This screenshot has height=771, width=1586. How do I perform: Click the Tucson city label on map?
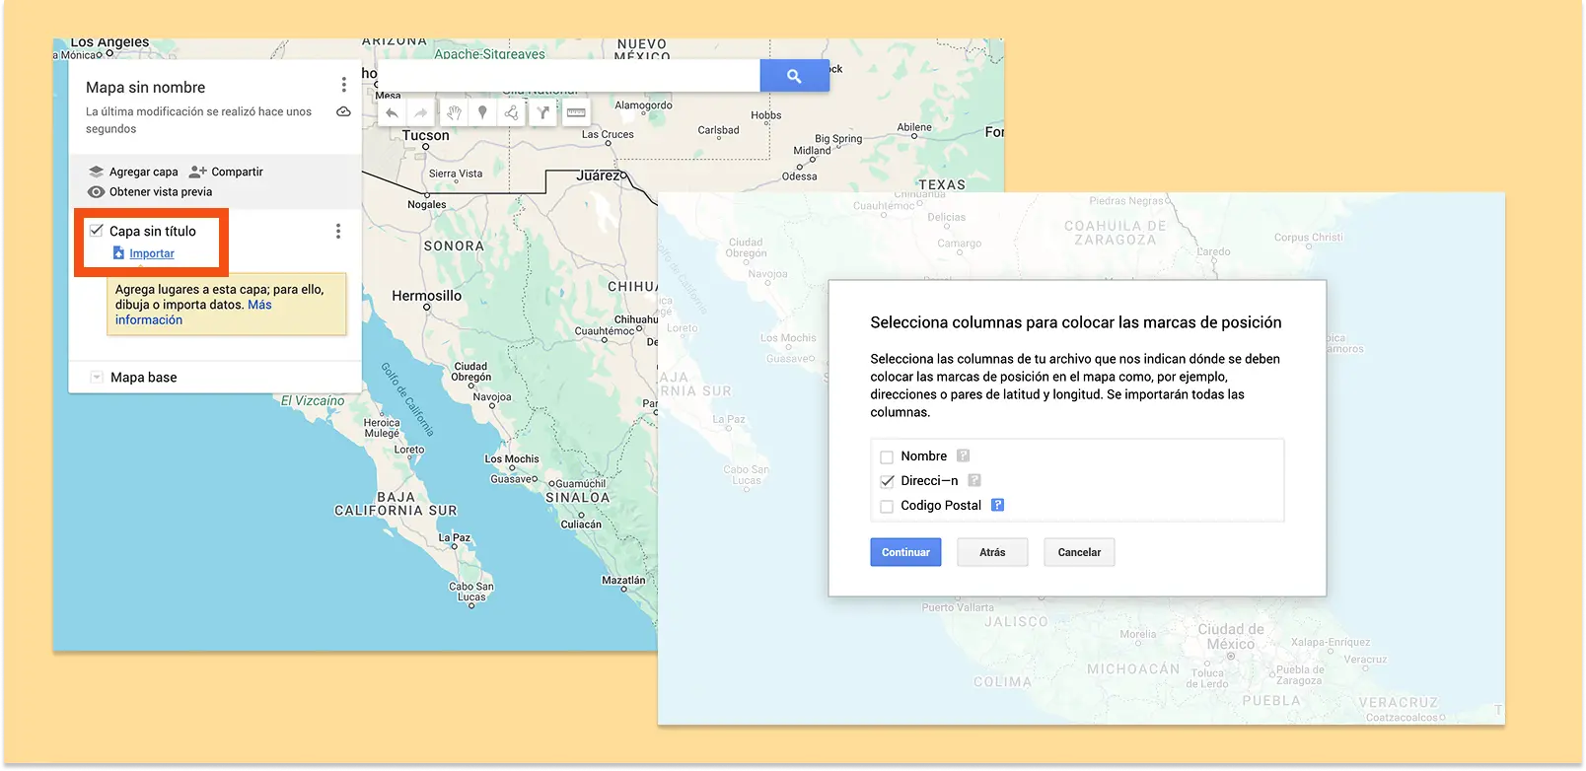coord(425,135)
